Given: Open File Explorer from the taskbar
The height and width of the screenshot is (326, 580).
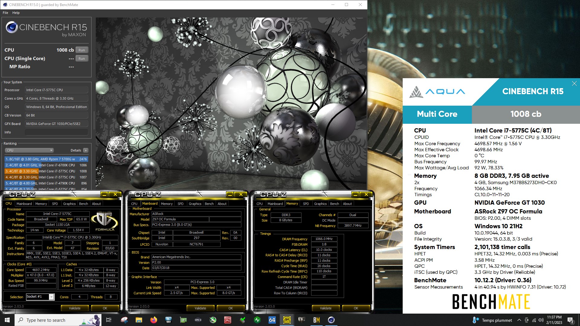Looking at the screenshot, I should [x=139, y=320].
